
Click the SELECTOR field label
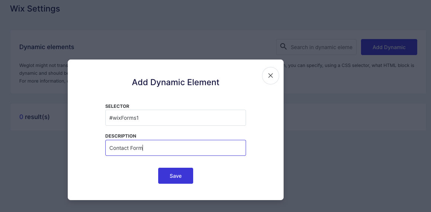click(x=117, y=106)
